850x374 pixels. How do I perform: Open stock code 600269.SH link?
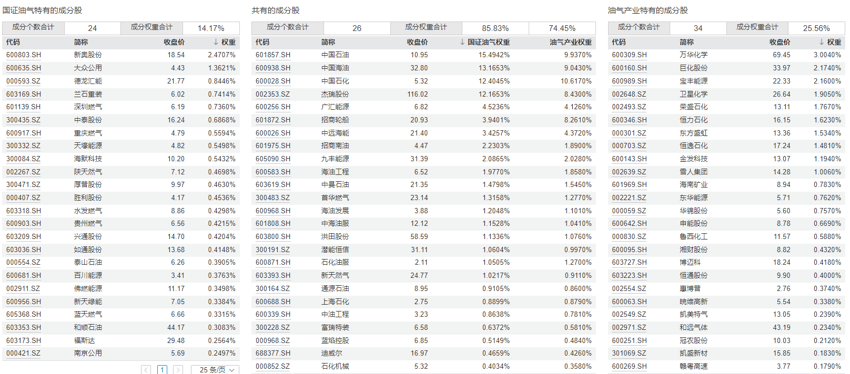[x=630, y=366]
